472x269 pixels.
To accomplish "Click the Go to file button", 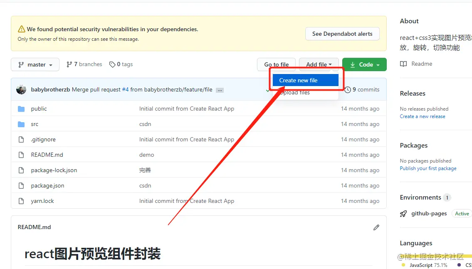I will coord(276,65).
